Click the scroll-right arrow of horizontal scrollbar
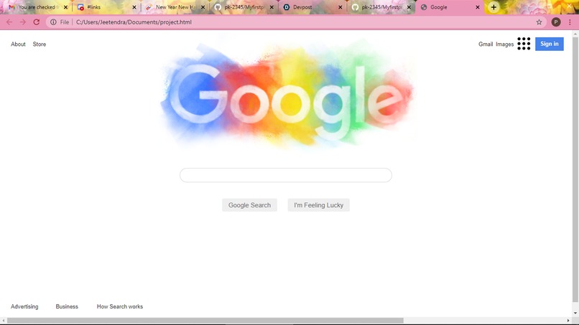This screenshot has height=325, width=579. point(568,321)
